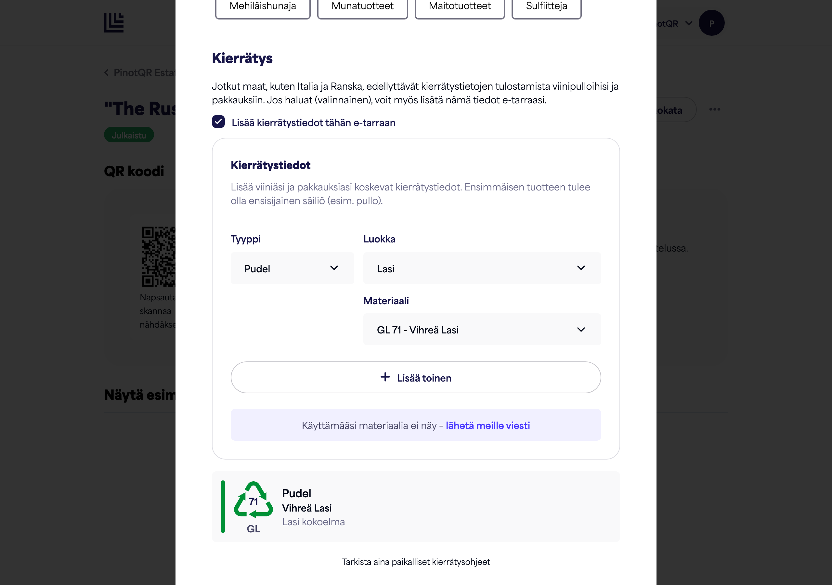Open the three-dots more options menu

pyautogui.click(x=715, y=110)
